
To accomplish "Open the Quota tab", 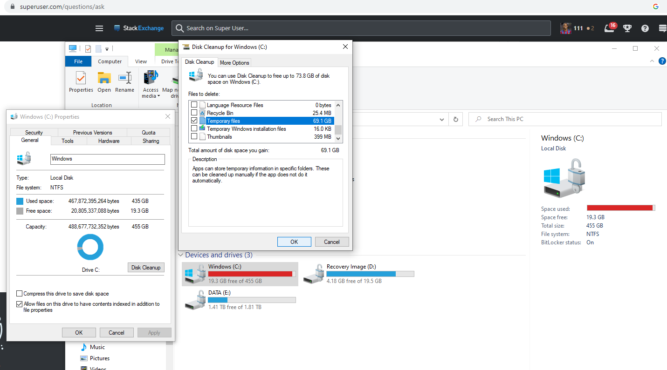I will 149,133.
